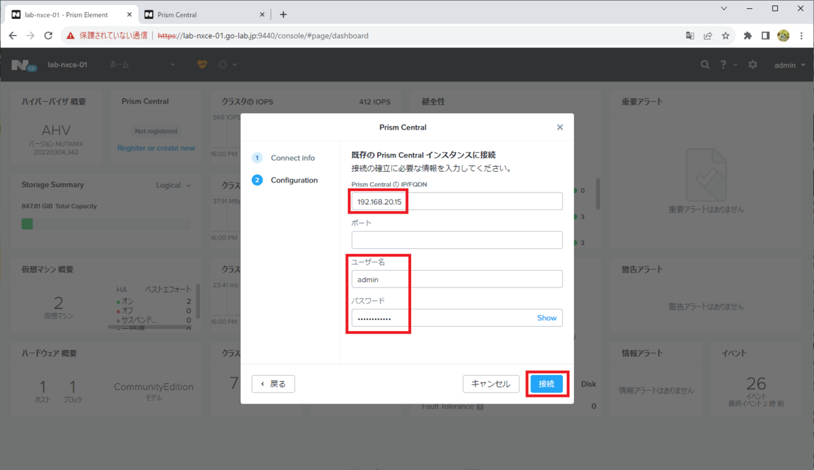This screenshot has width=814, height=470.
Task: Click the Fault Tolerance help icon
Action: (x=480, y=407)
